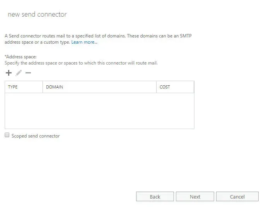Sort by the DOMAIN column header
The height and width of the screenshot is (214, 271).
pos(100,87)
